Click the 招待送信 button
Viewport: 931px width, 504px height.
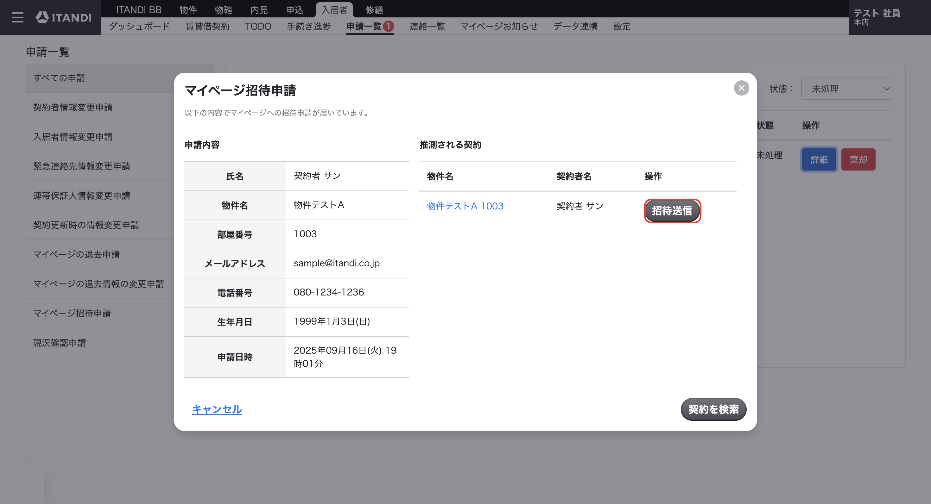point(672,211)
